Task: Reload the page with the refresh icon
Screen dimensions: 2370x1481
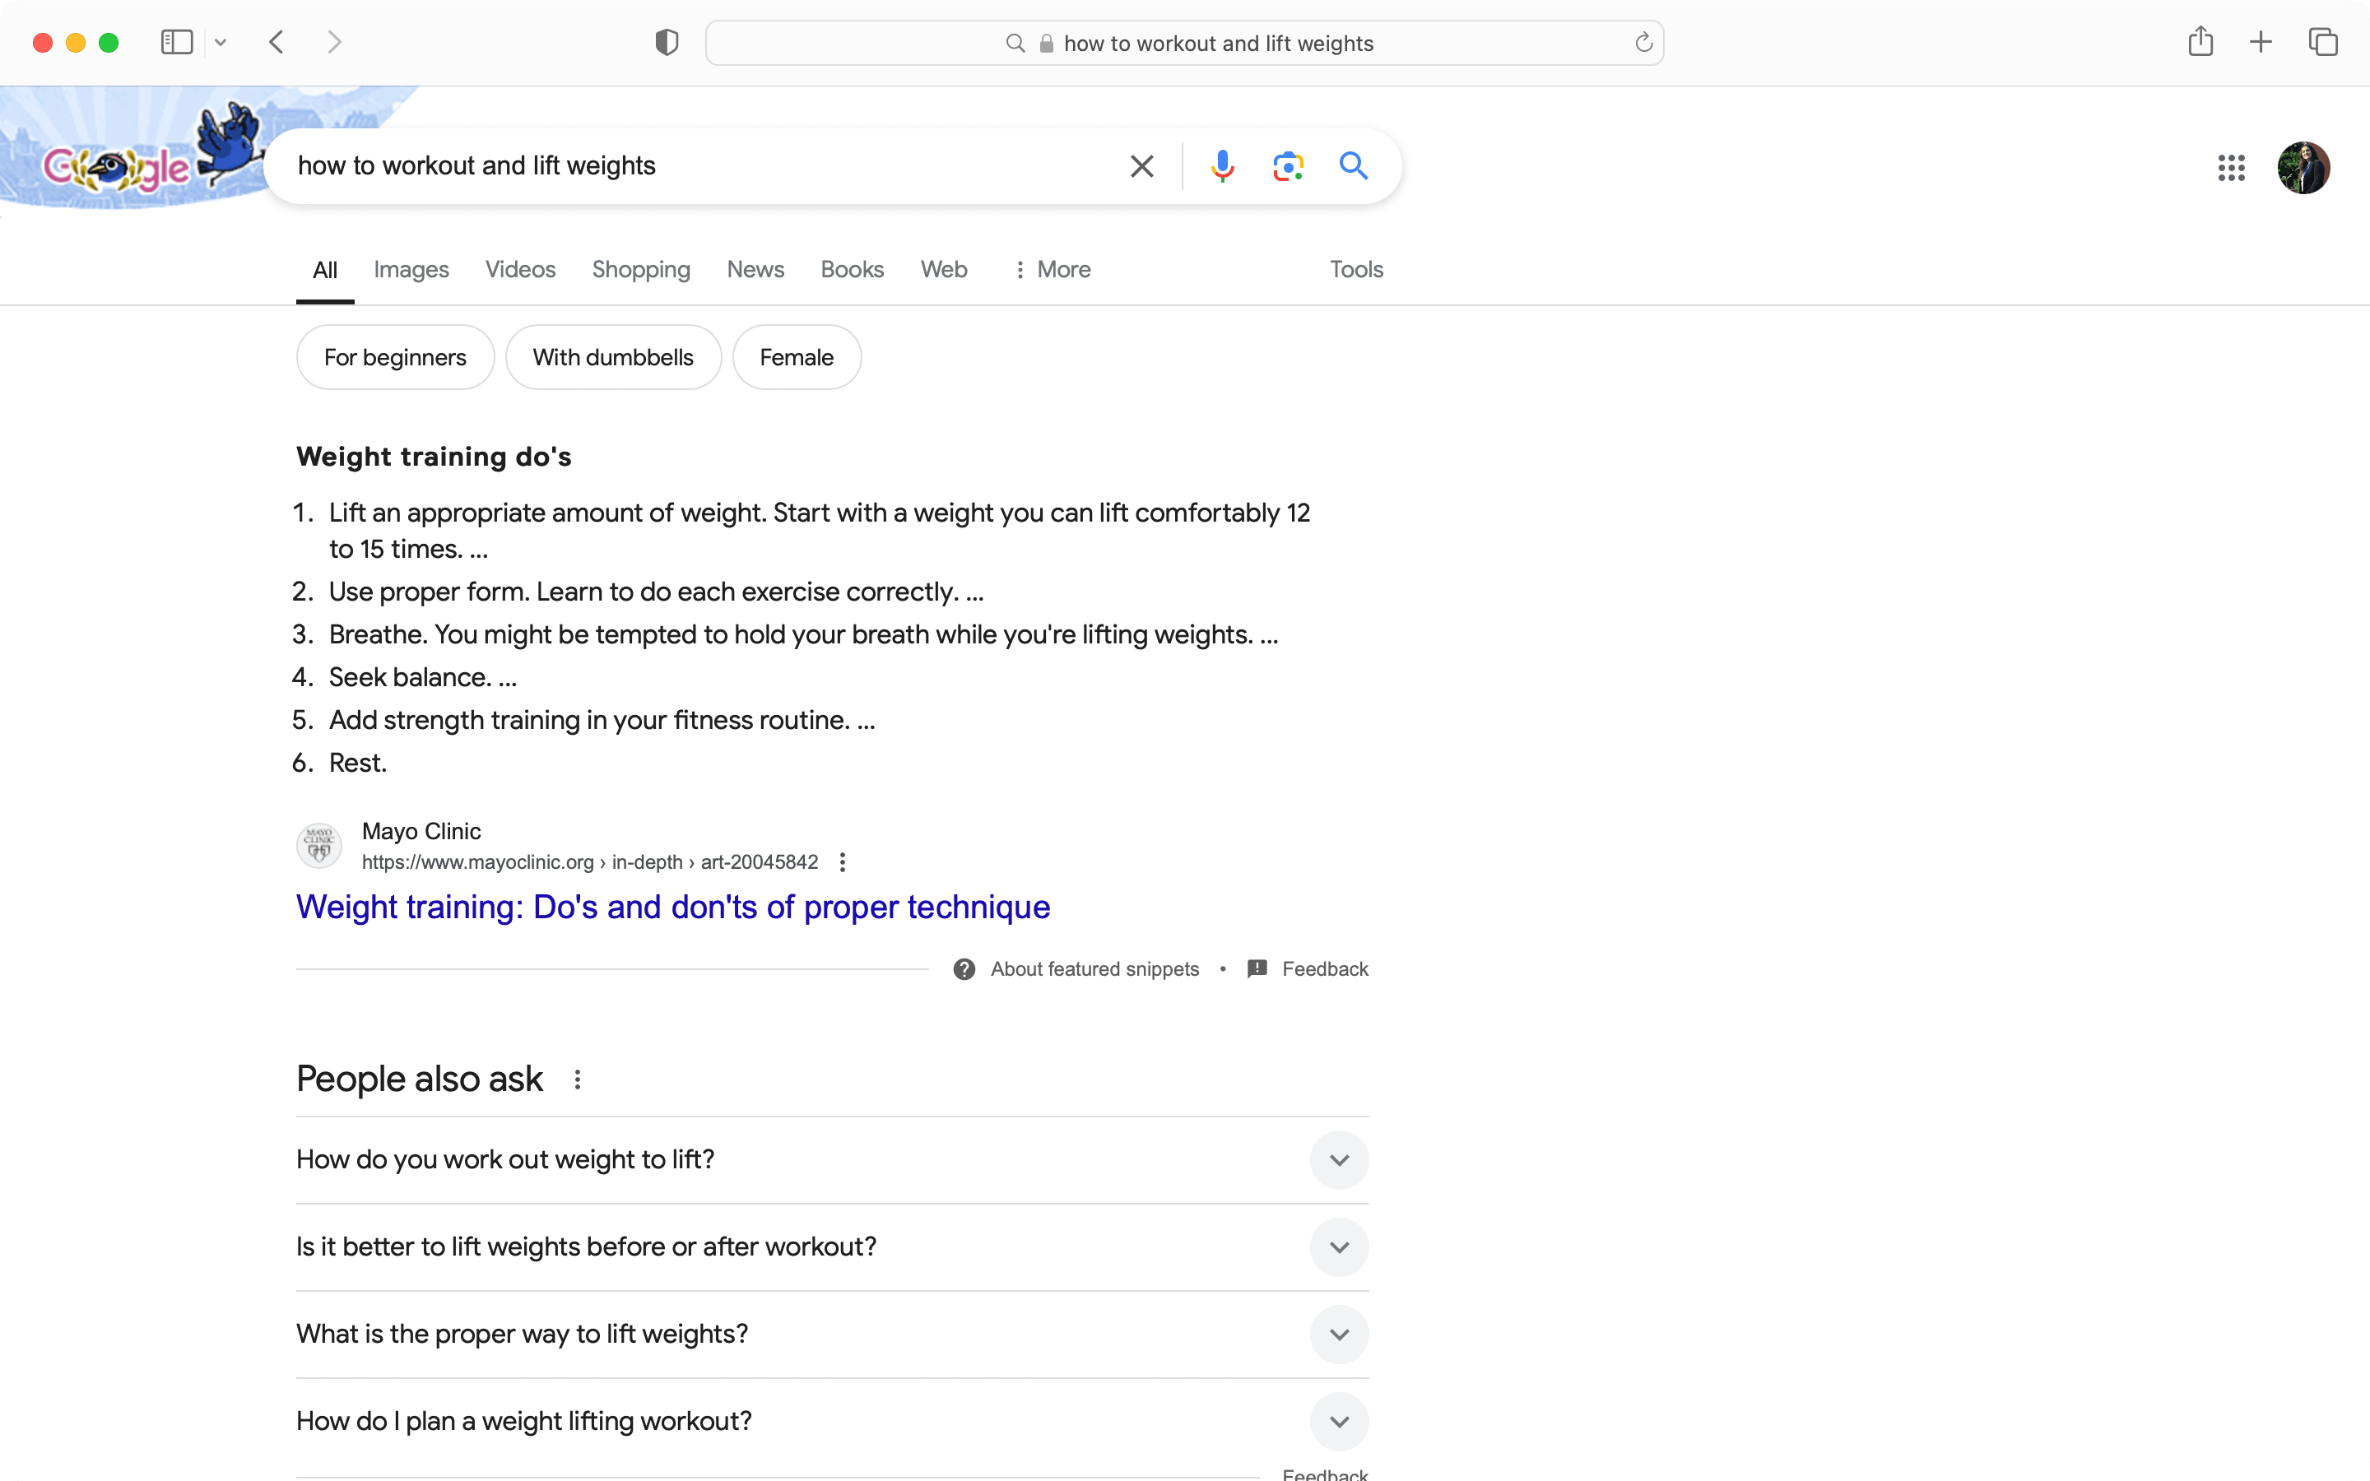Action: pos(1643,43)
